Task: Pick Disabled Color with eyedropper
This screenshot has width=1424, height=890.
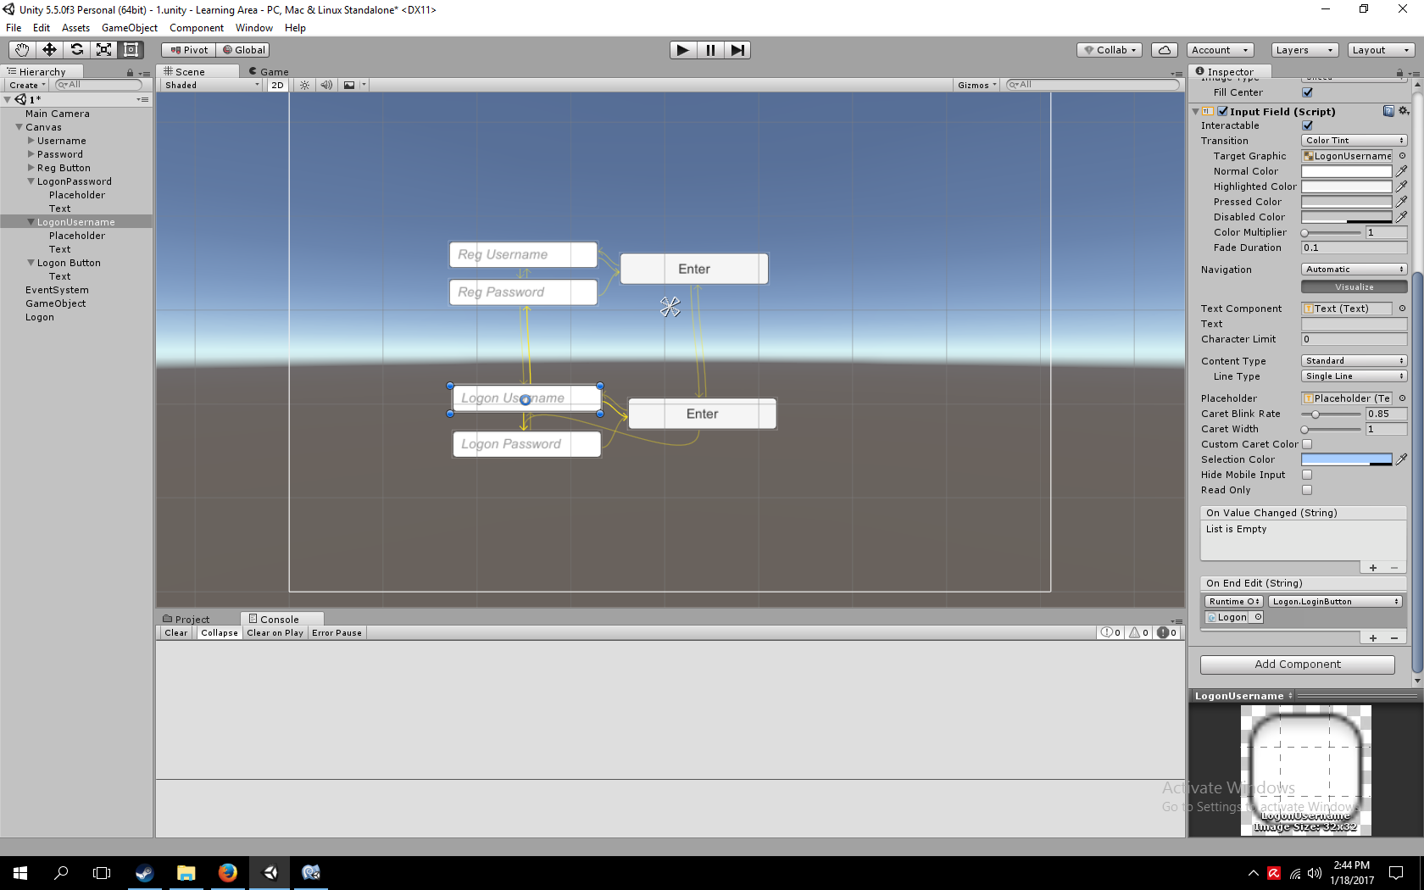Action: (1402, 217)
